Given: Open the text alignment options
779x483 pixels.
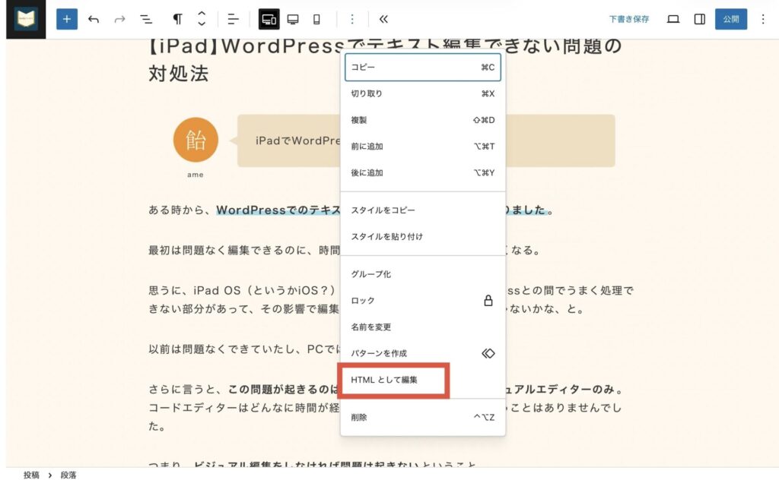Looking at the screenshot, I should (x=234, y=19).
